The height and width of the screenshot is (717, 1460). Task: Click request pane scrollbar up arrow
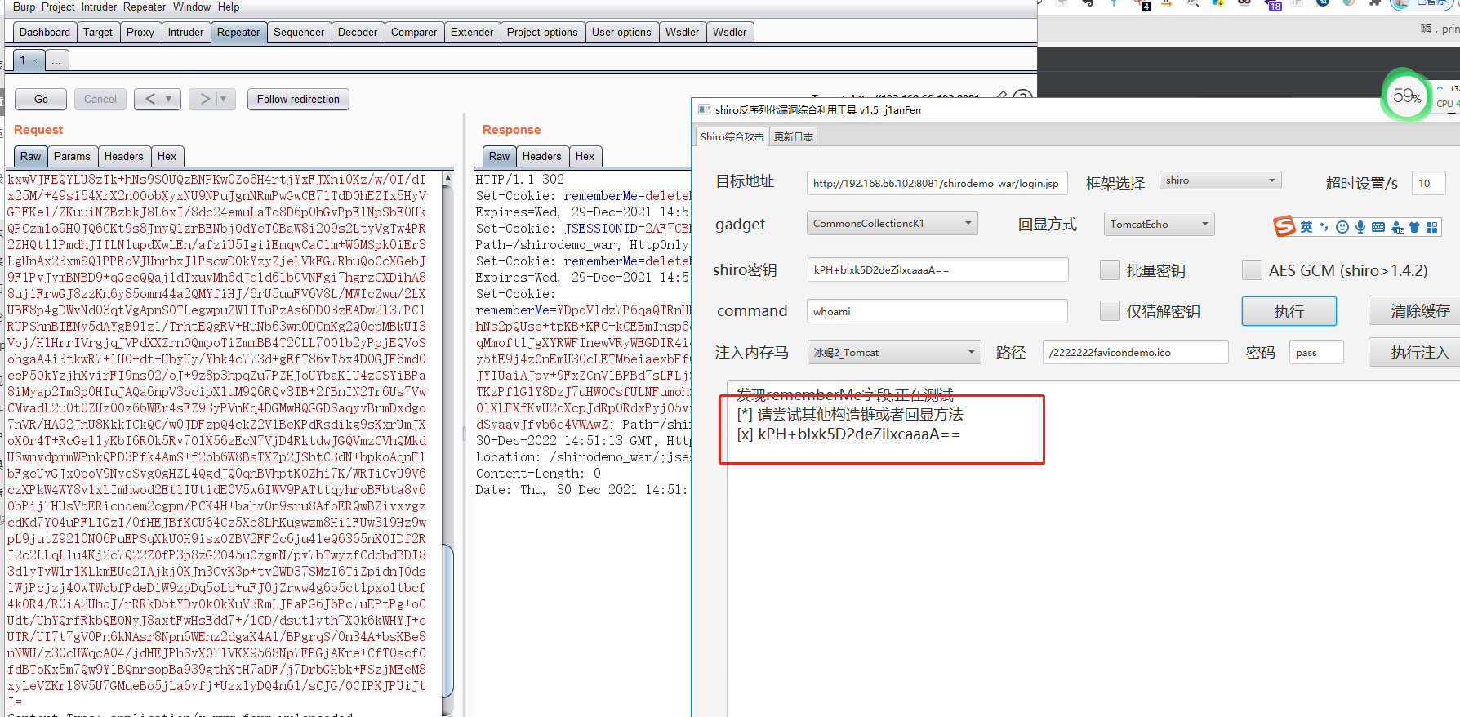(447, 177)
